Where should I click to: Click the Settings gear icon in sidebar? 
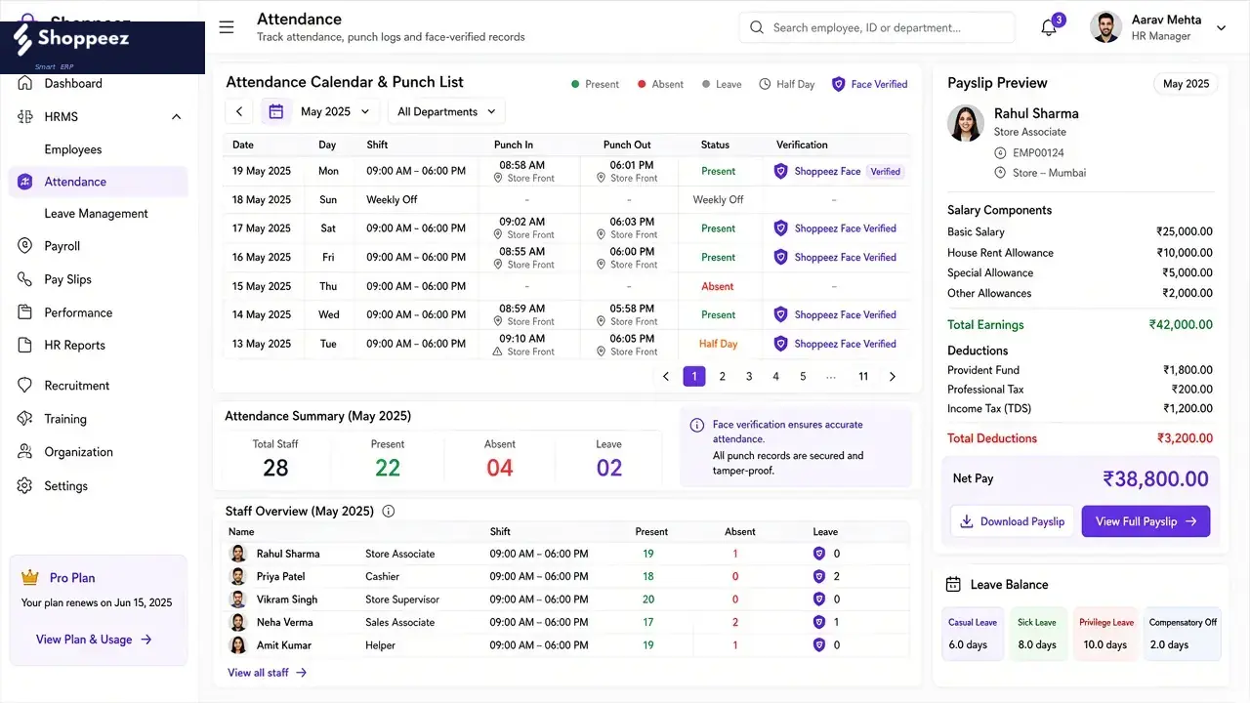click(25, 485)
